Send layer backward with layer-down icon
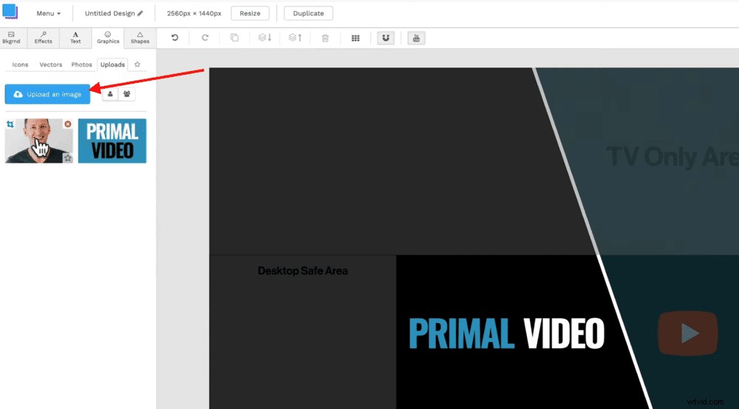The width and height of the screenshot is (739, 409). click(265, 38)
